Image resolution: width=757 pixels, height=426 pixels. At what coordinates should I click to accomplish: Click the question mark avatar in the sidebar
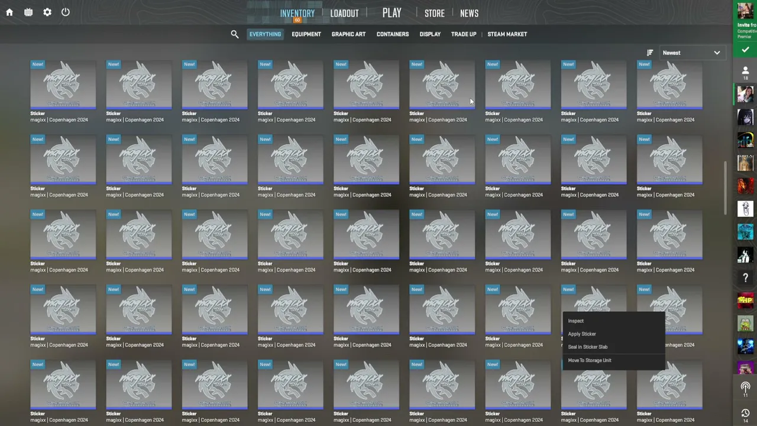[745, 277]
